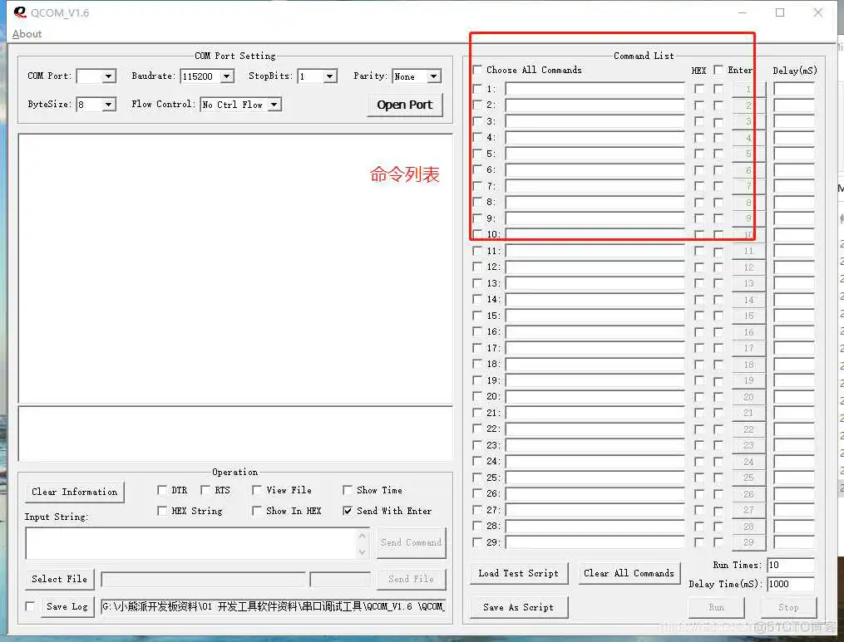844x642 pixels.
Task: Enable the Show Time checkbox
Action: 348,490
